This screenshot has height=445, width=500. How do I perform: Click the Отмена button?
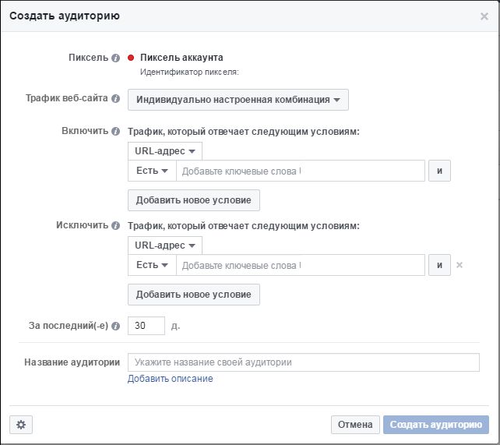click(355, 425)
